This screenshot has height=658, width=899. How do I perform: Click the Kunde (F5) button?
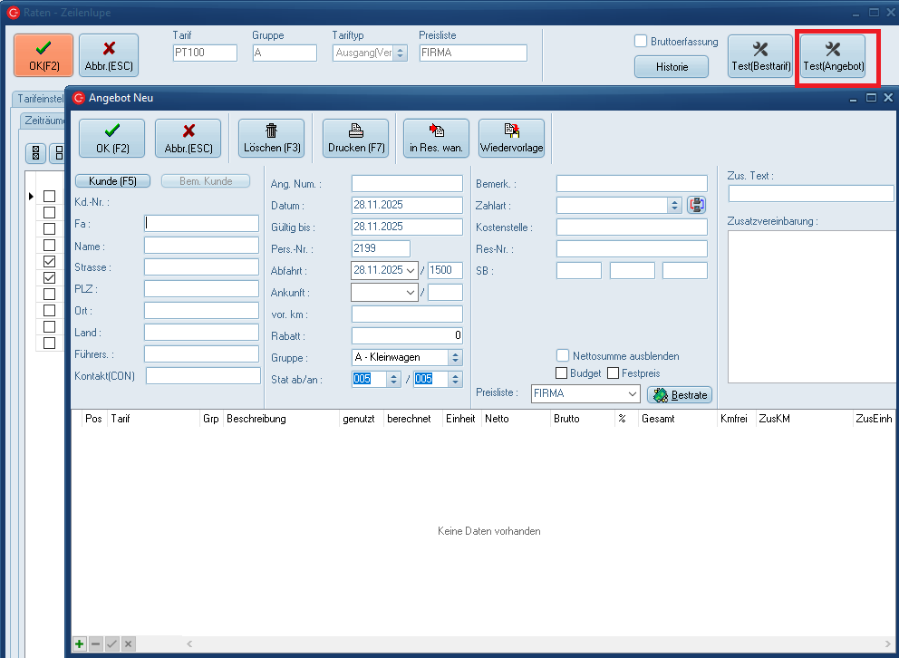click(112, 181)
